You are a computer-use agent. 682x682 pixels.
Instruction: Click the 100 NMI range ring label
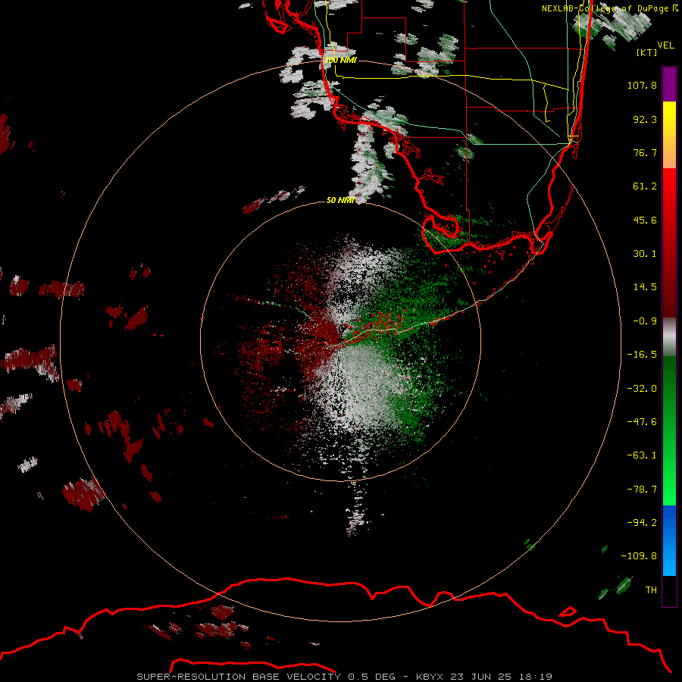coord(340,60)
